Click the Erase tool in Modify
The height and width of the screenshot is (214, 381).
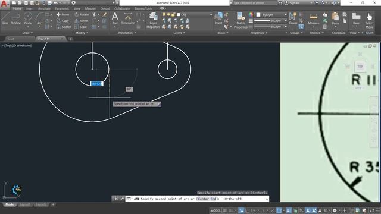pos(105,14)
